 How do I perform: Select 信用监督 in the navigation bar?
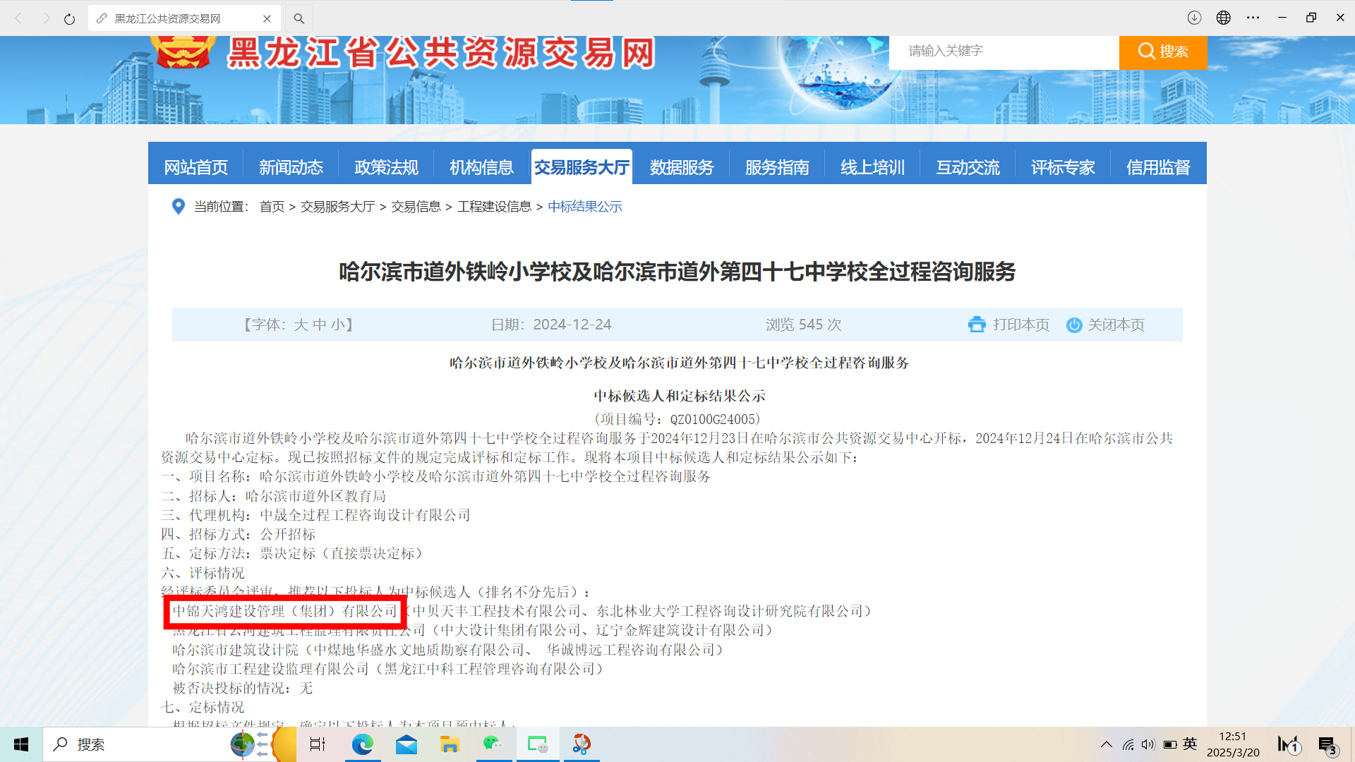[1157, 167]
